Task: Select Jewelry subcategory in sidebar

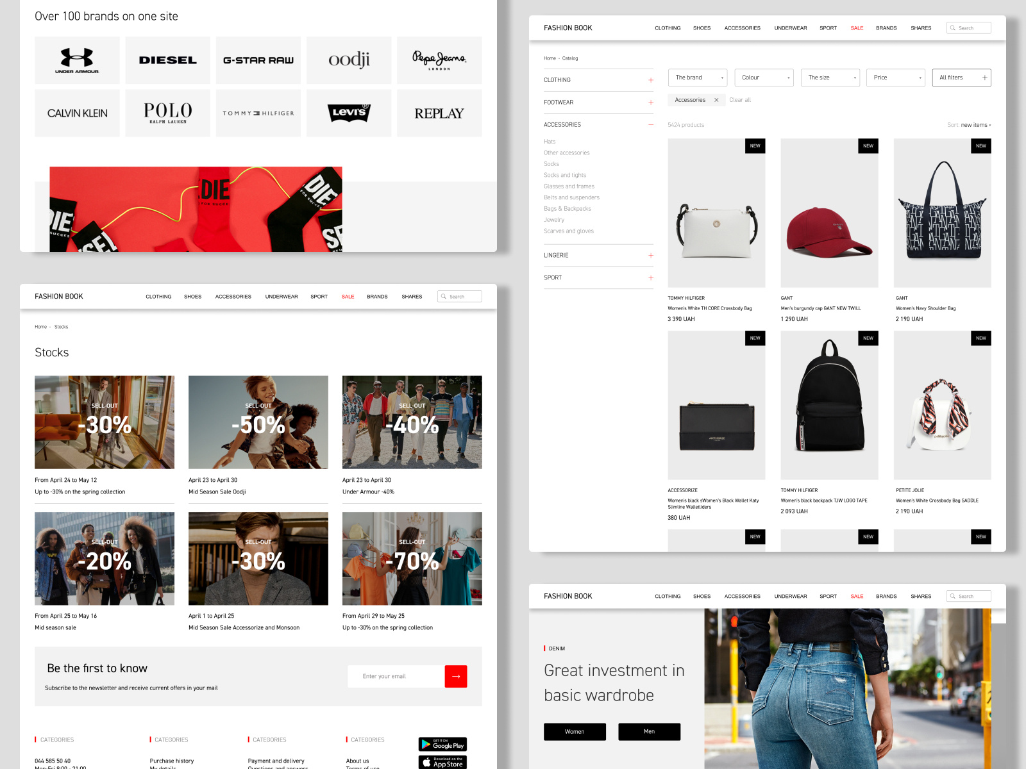Action: coord(554,220)
